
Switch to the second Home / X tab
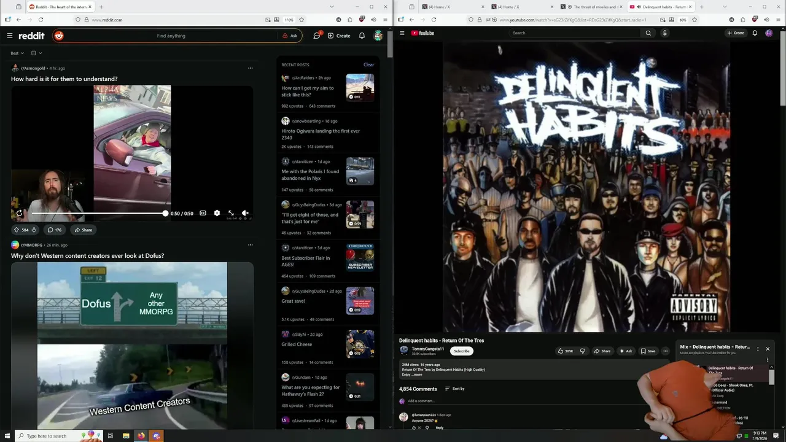tap(522, 7)
